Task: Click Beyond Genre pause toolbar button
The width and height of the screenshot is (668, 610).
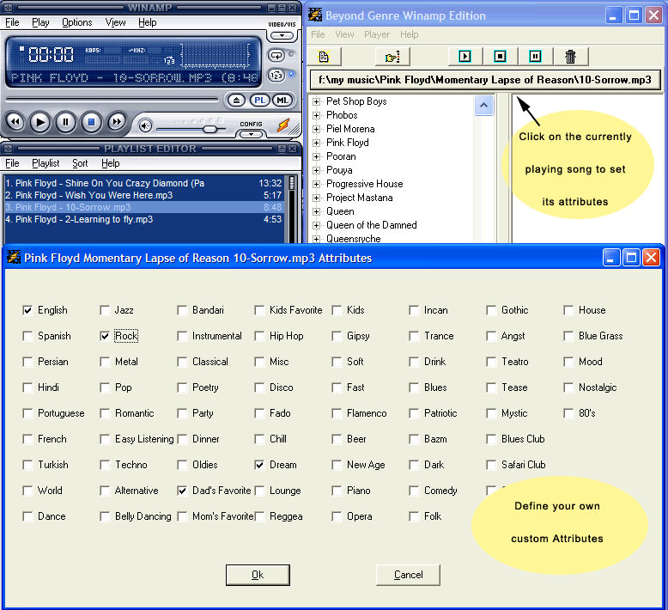Action: coord(536,56)
